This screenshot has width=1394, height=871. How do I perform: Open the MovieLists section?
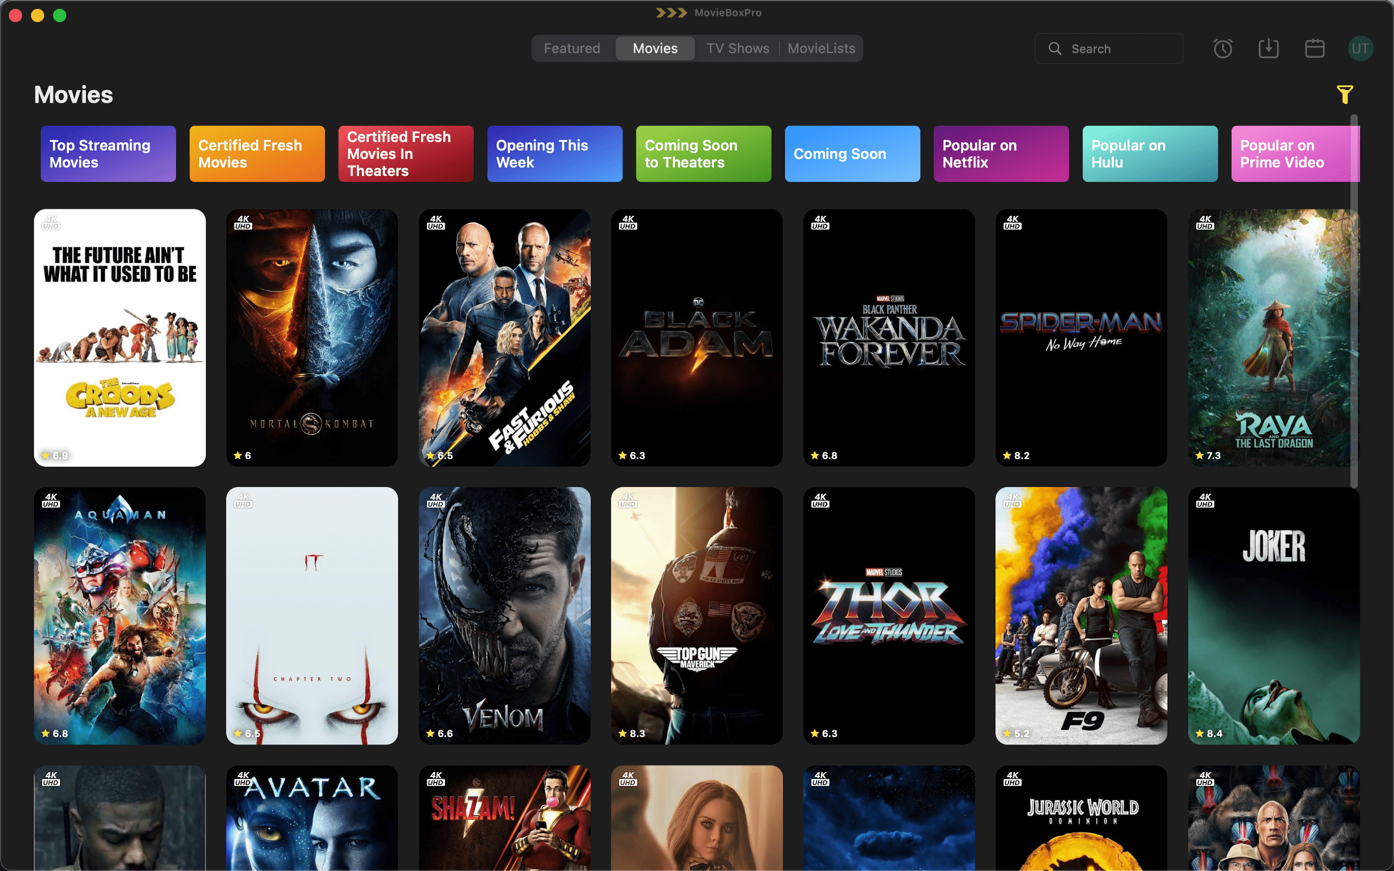[x=821, y=49]
